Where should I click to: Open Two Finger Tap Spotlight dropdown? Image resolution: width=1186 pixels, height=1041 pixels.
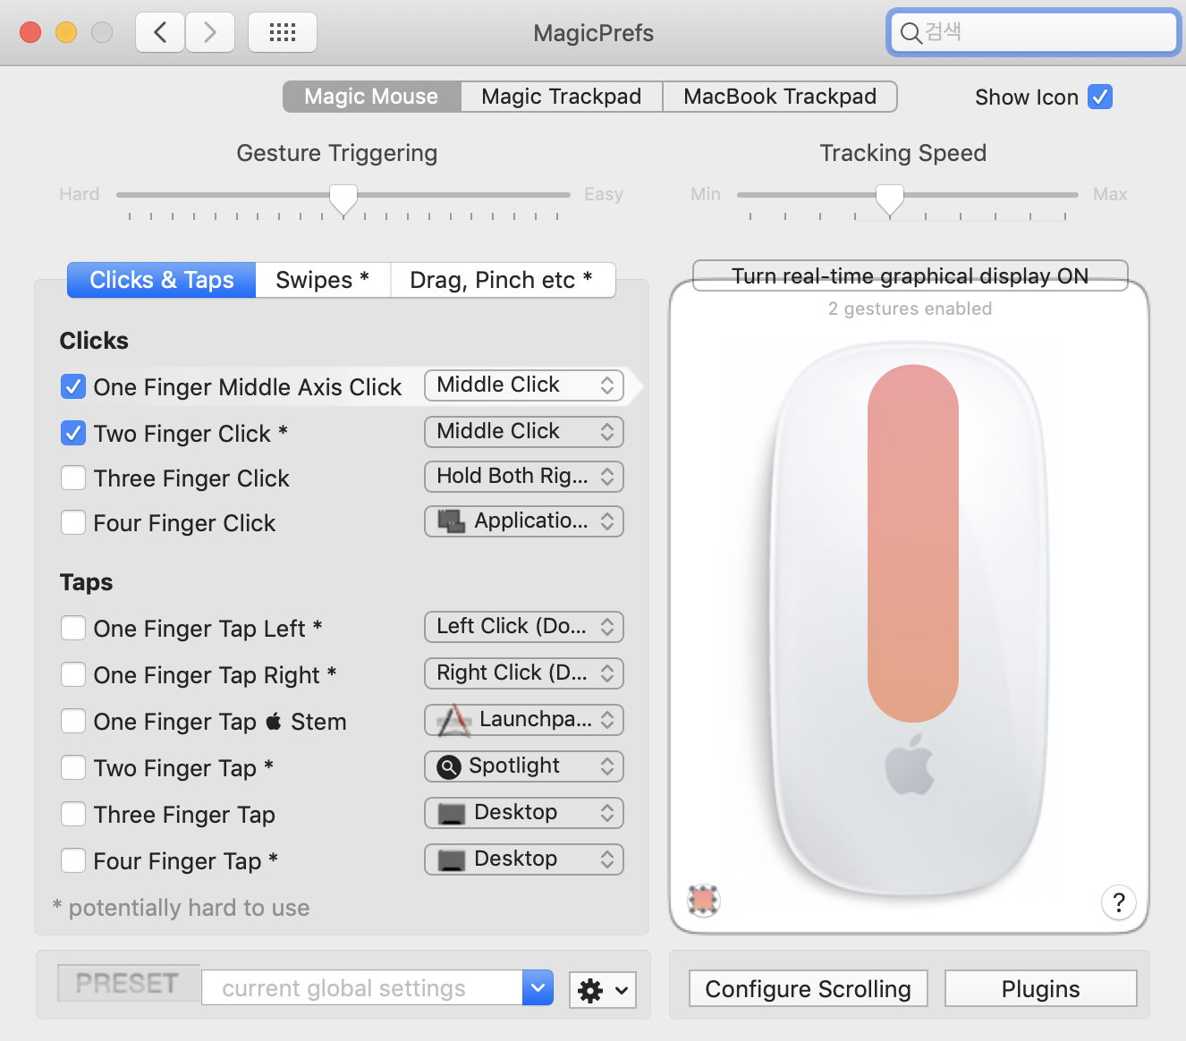[x=523, y=766]
